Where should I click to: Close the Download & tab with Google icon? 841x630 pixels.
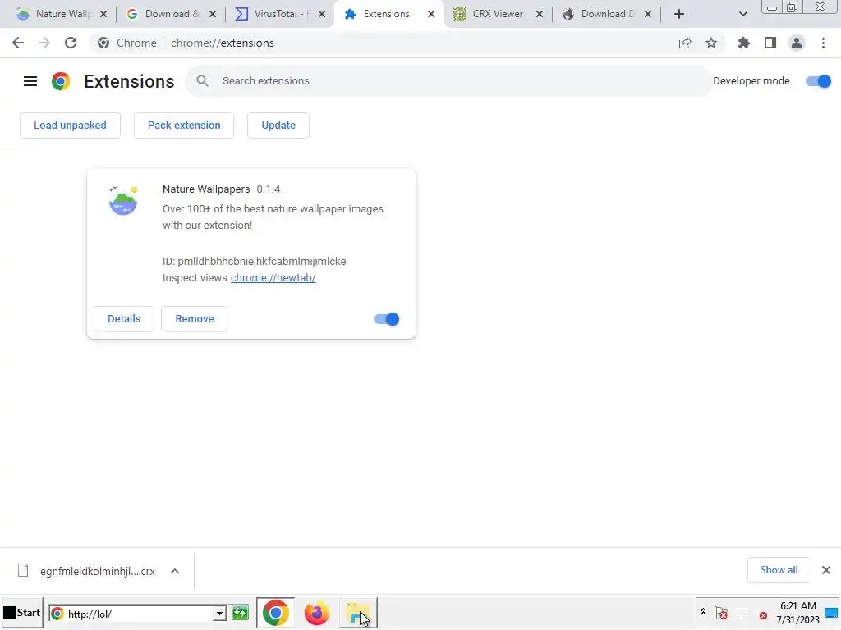coord(213,14)
